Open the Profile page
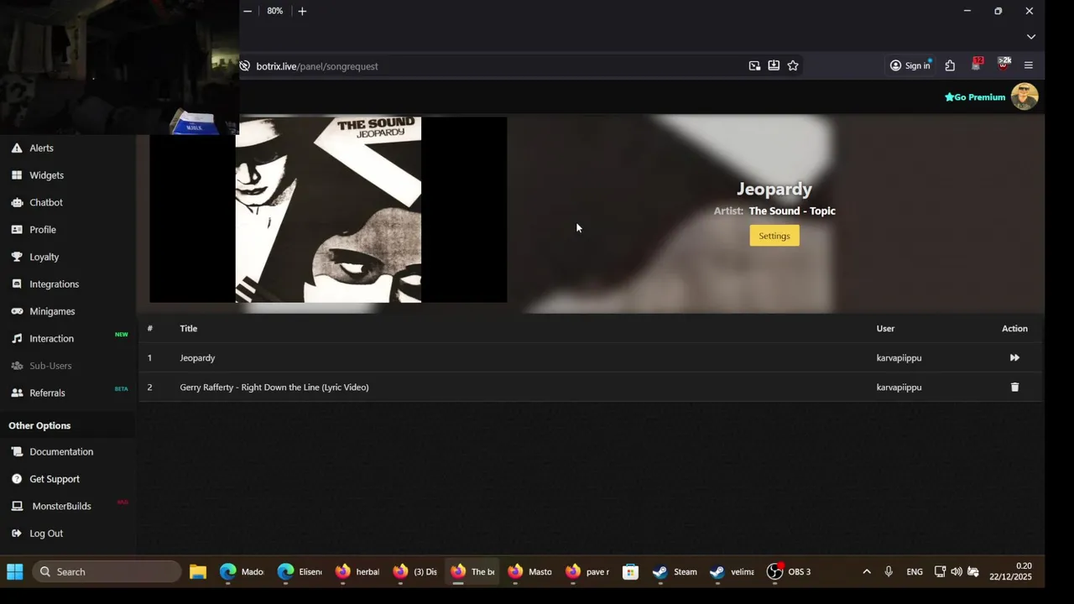 pyautogui.click(x=43, y=230)
